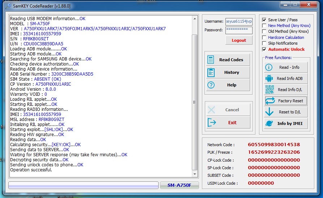
Task: Click the U/N value CDU00C38B59DAA5
Action: click(x=43, y=44)
